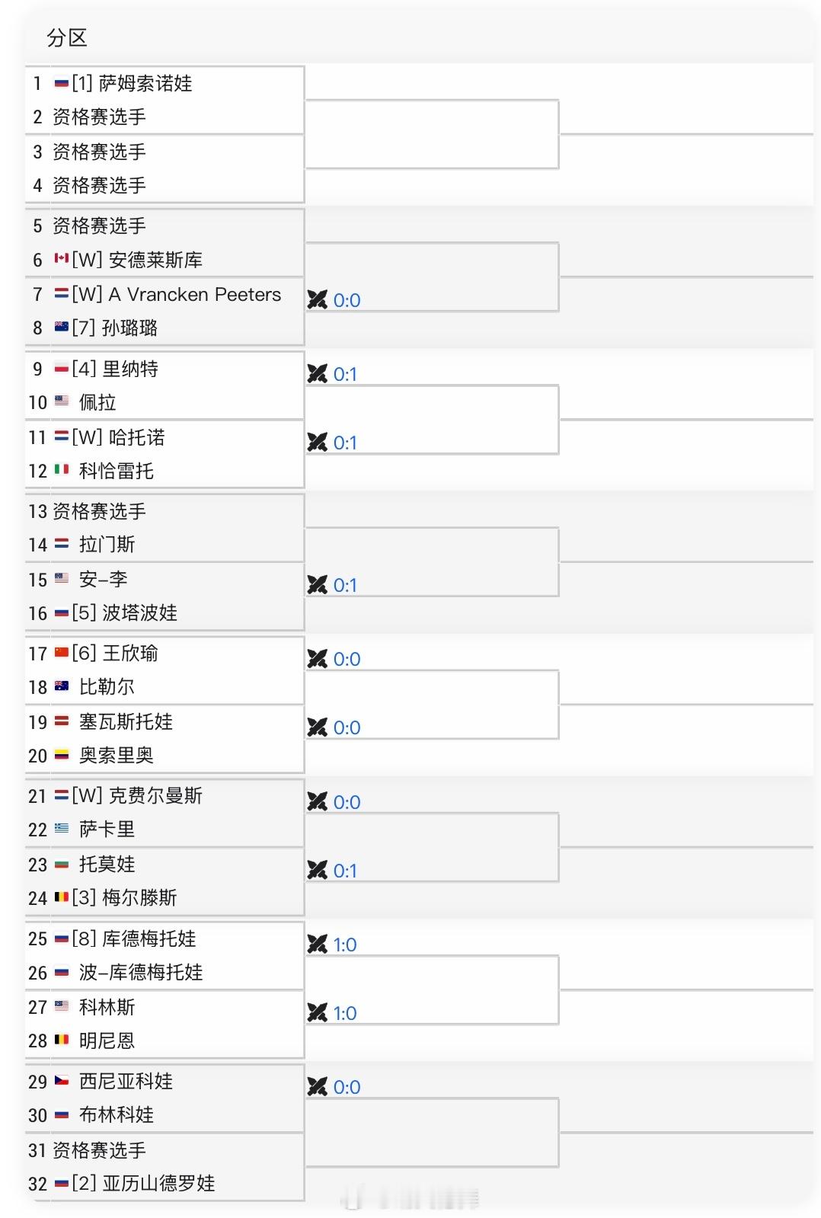Viewport: 821px width, 1218px height.
Task: Click head-to-head icon for 科林斯 vs 明尼恩
Action: pyautogui.click(x=318, y=1013)
